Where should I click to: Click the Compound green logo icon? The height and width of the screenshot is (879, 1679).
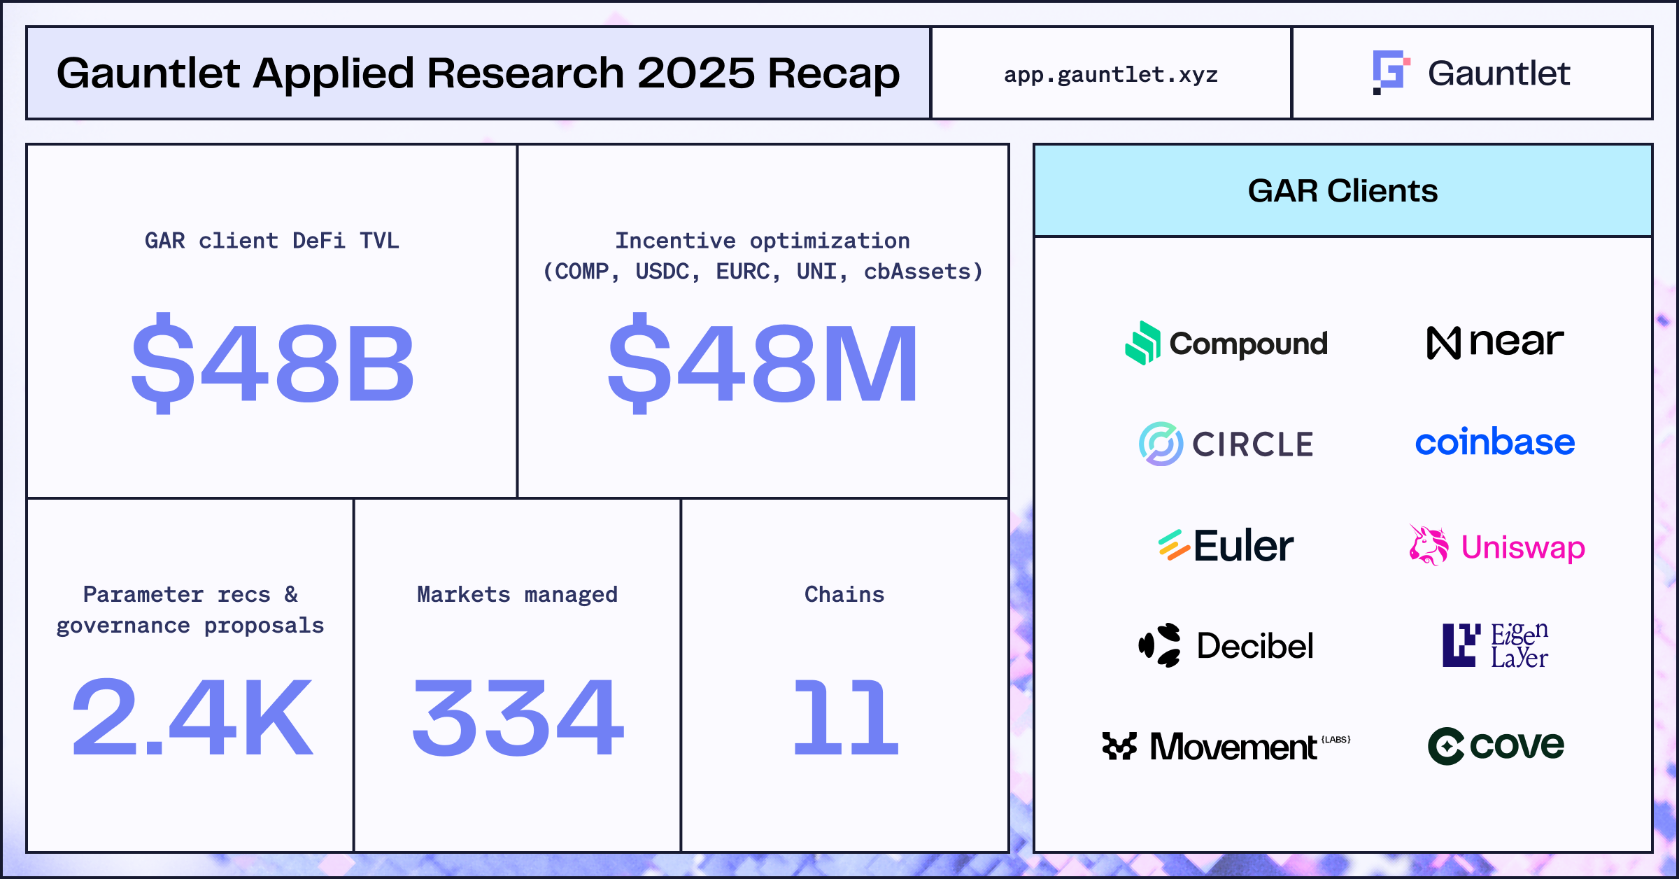click(1142, 343)
